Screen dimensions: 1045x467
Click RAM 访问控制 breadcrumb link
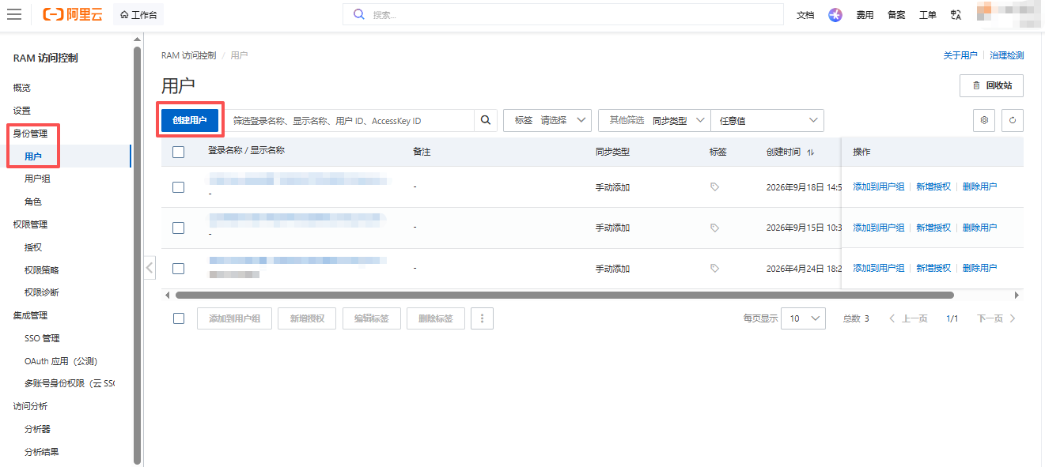click(188, 55)
